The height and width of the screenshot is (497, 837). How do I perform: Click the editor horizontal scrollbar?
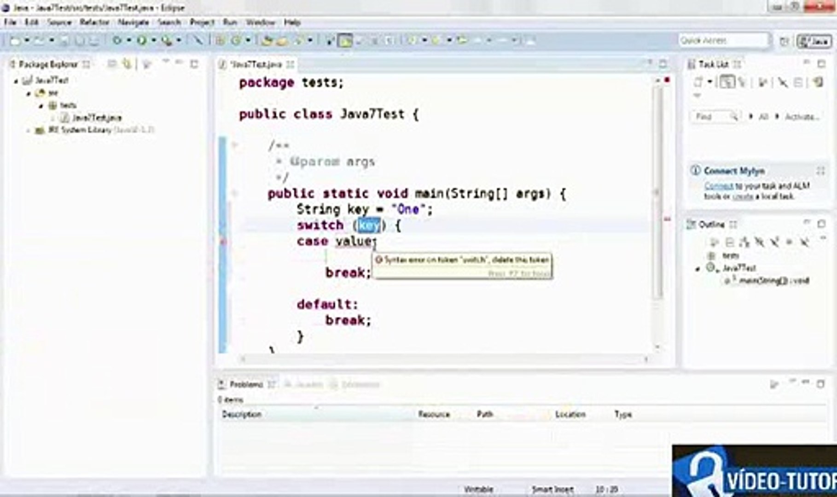pyautogui.click(x=444, y=359)
